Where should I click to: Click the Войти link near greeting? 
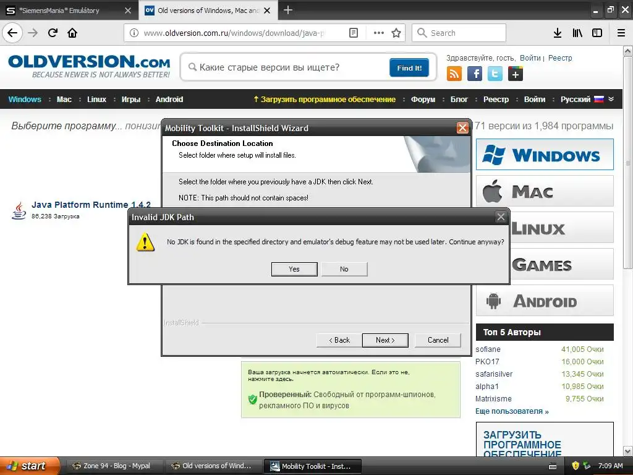(530, 58)
